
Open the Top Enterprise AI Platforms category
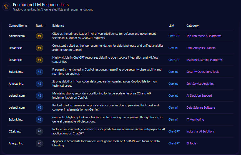point(204,36)
